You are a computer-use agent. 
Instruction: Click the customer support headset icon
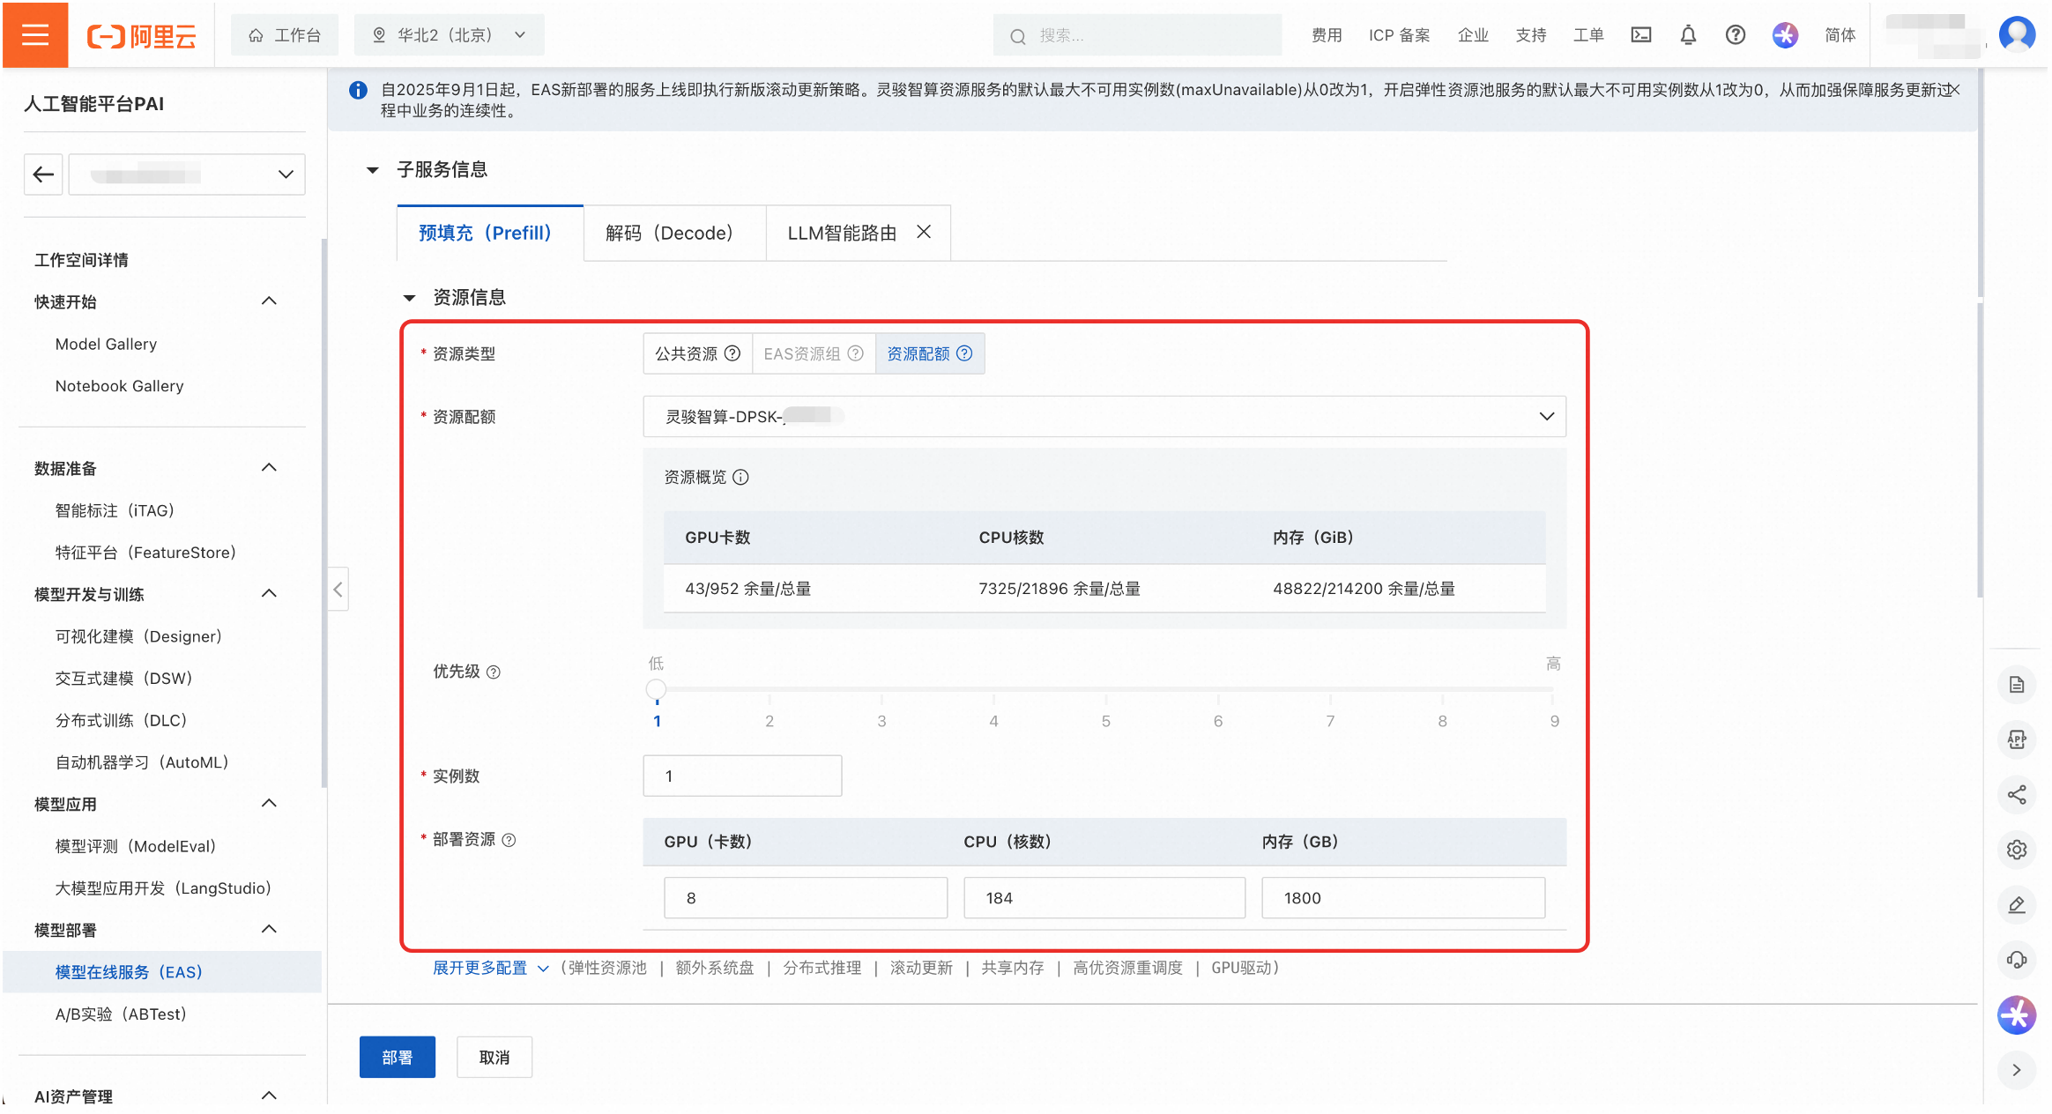[2017, 960]
